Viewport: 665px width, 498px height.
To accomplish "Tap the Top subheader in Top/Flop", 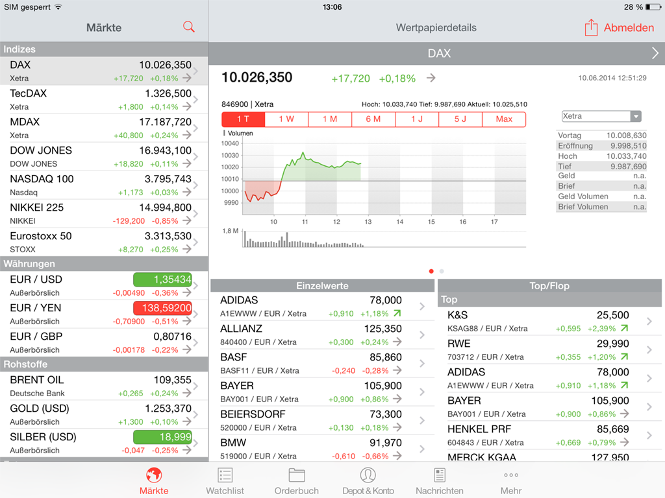I will click(549, 300).
